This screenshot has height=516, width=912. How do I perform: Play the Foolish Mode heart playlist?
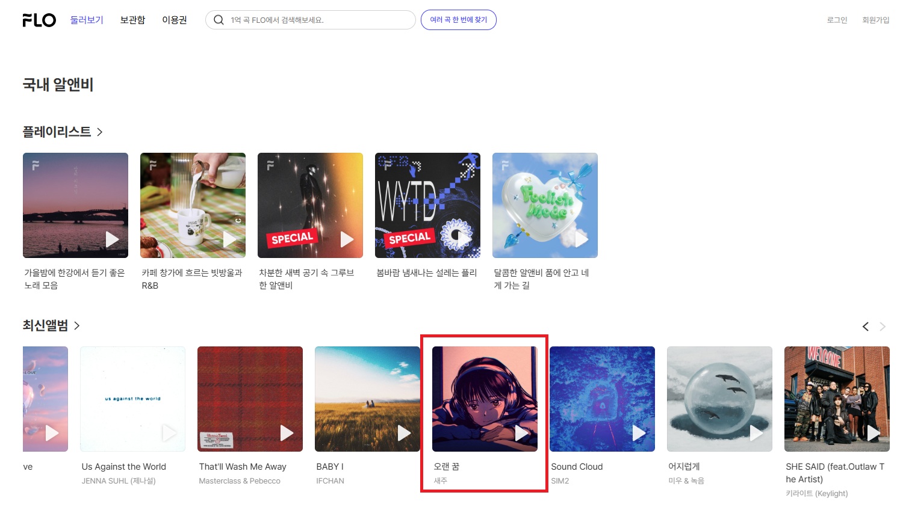coord(582,239)
